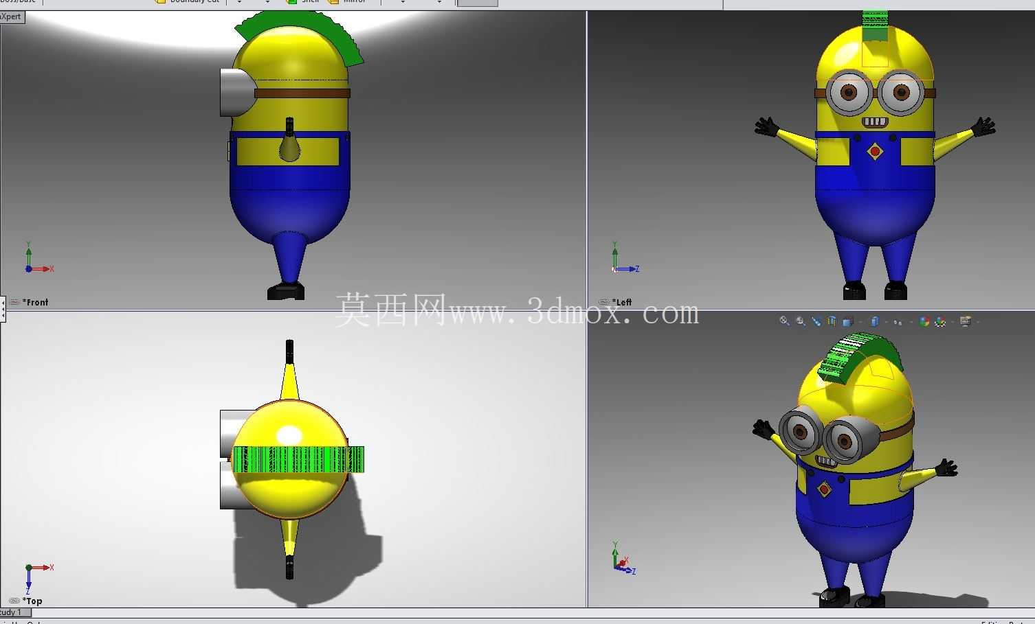1035x624 pixels.
Task: Choose the Display Style icon
Action: pyautogui.click(x=875, y=321)
